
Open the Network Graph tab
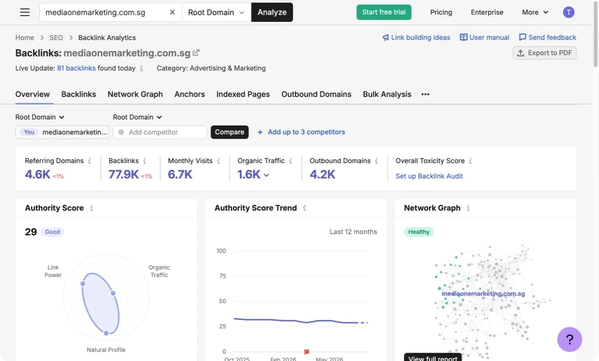point(135,94)
